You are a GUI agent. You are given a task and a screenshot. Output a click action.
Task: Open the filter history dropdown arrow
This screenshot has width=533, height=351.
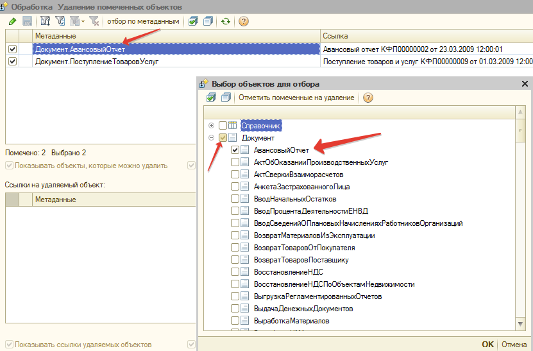click(83, 21)
